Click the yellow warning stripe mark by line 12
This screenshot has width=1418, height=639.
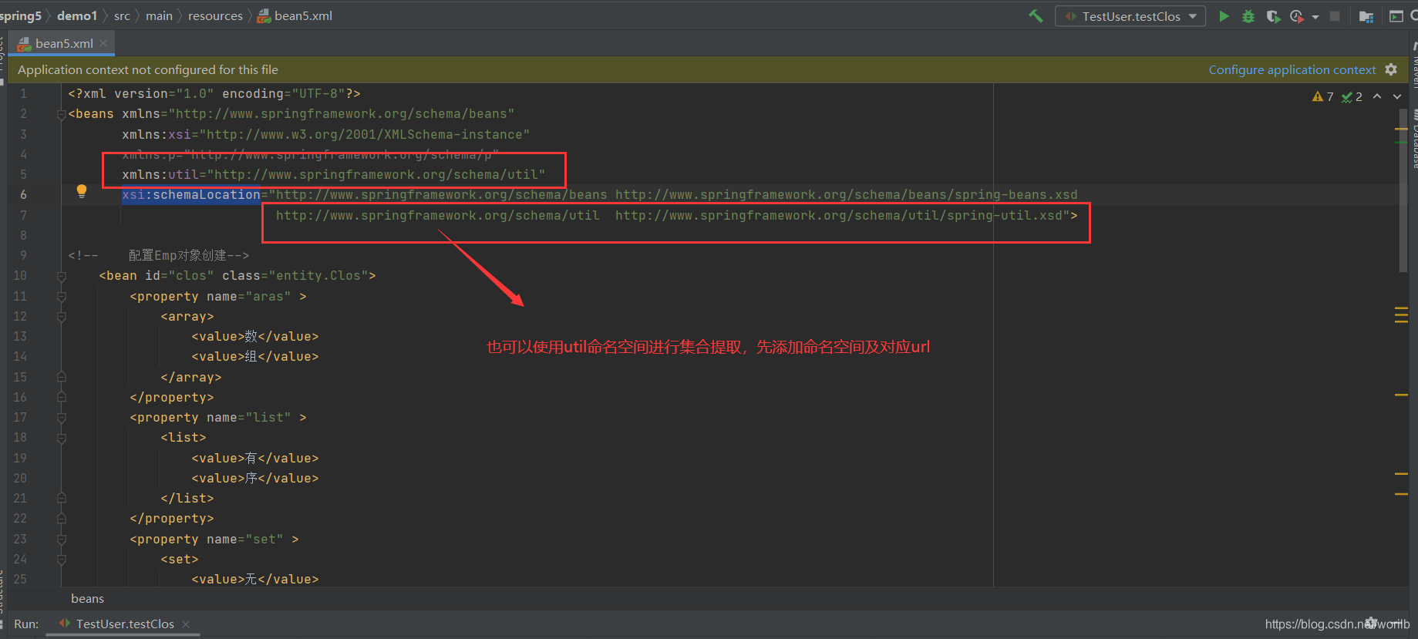[x=1401, y=314]
